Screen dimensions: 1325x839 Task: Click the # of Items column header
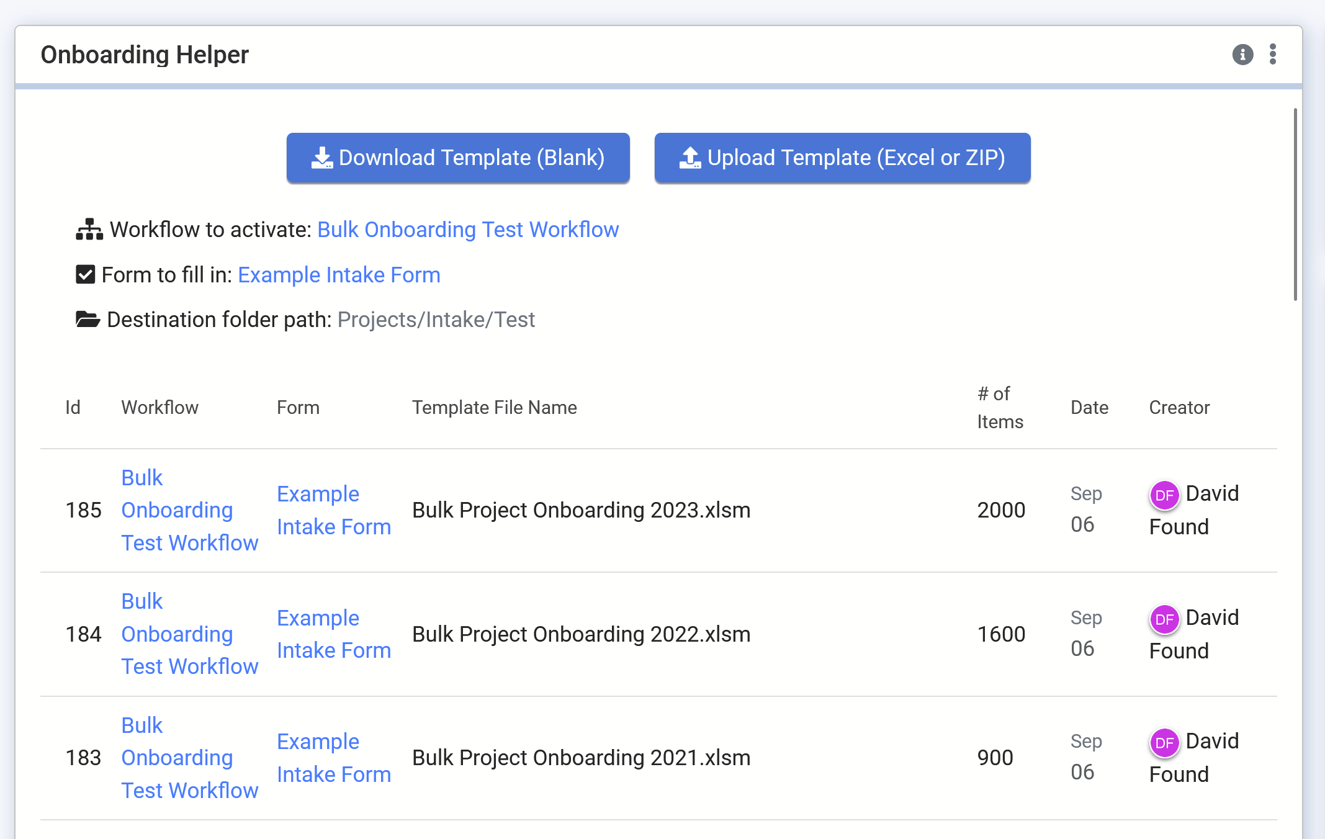[999, 408]
